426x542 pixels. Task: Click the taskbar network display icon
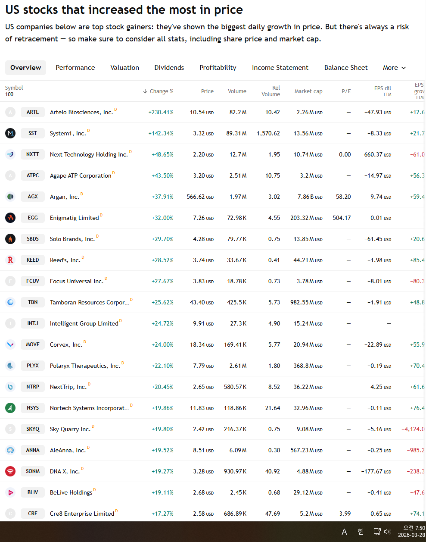tap(377, 532)
